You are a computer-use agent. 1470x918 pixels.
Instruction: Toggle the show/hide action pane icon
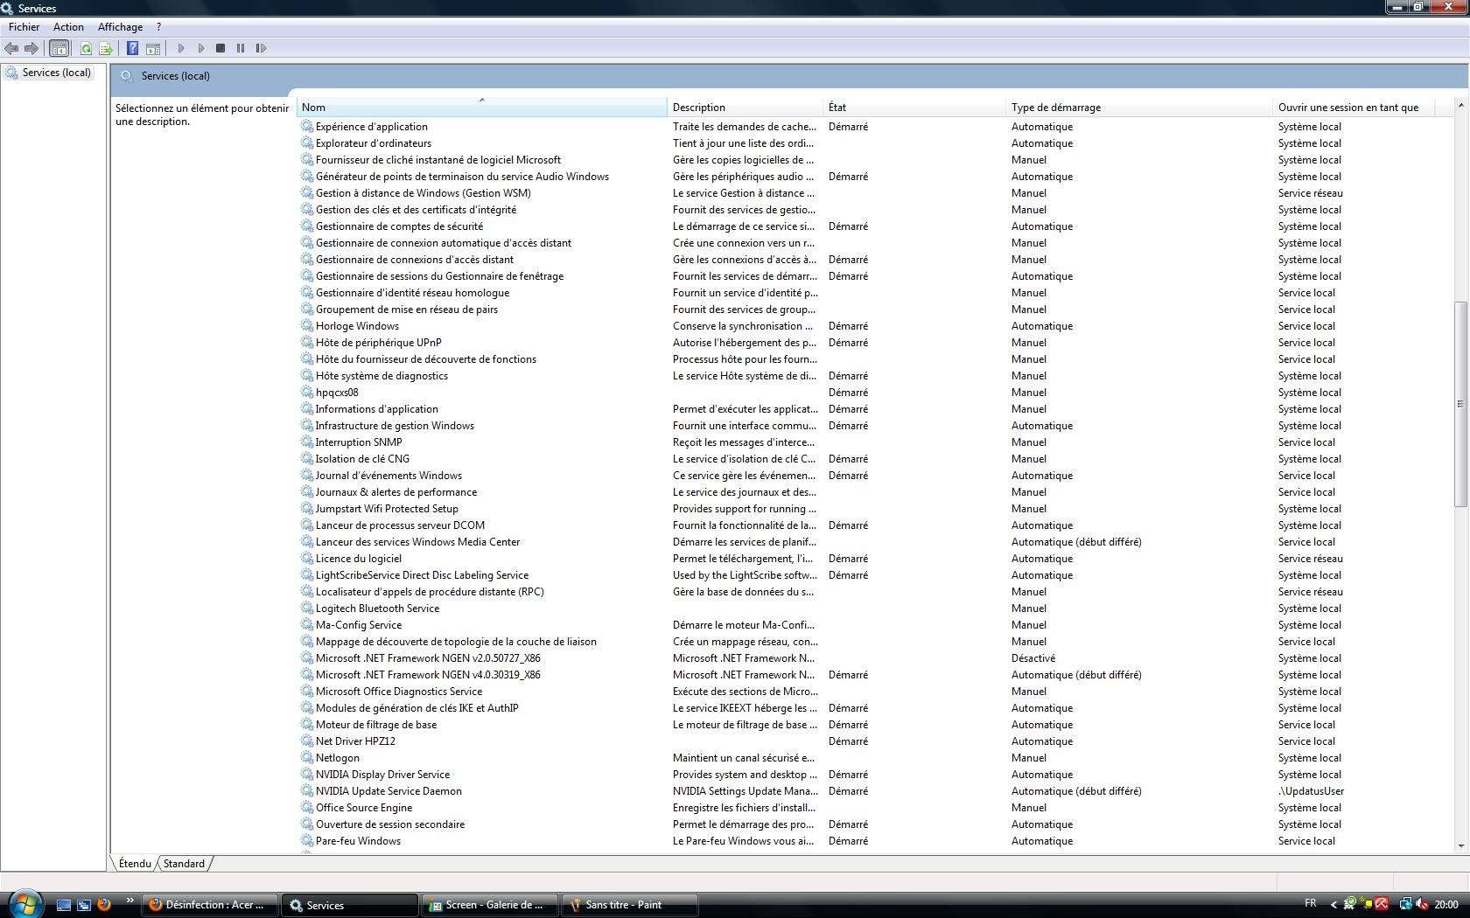153,48
